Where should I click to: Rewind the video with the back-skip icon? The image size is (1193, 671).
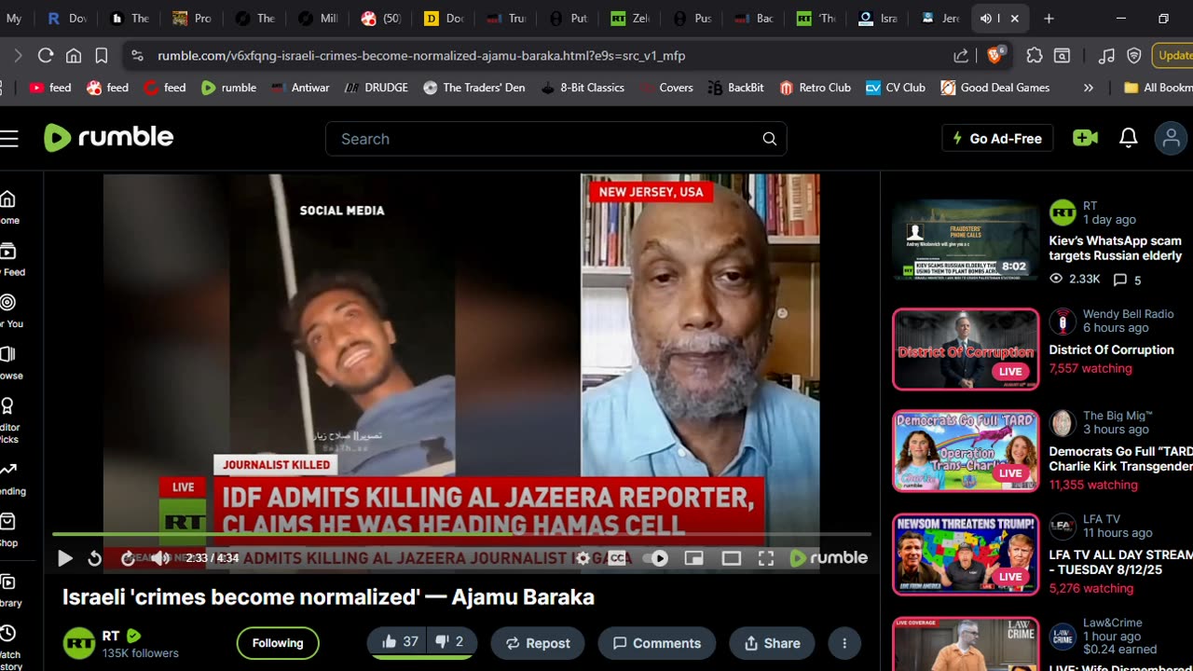(x=94, y=558)
